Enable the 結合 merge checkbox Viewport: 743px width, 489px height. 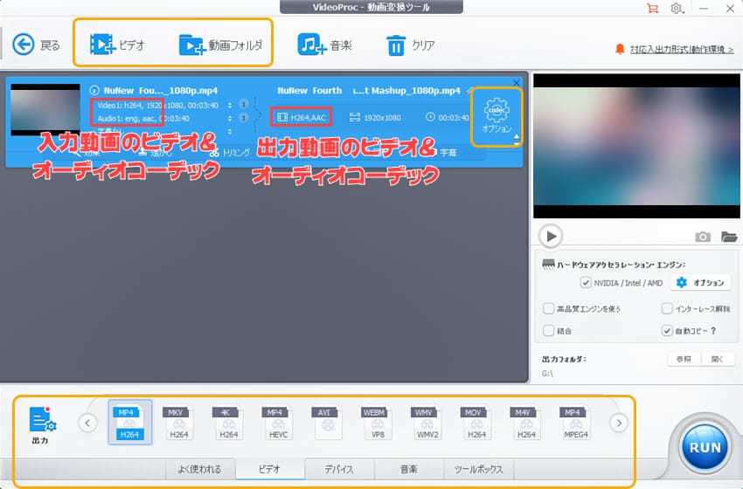pos(548,330)
